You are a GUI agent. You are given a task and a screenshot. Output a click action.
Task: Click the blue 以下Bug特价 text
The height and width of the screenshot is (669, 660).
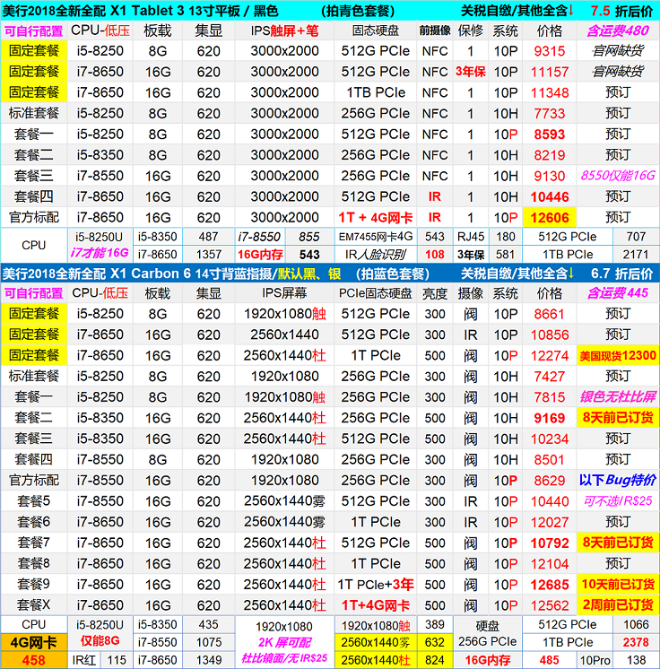pos(618,480)
